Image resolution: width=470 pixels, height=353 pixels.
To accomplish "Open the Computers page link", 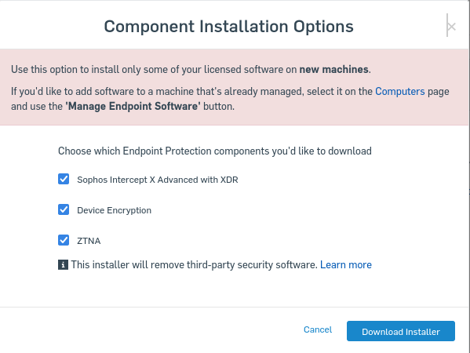I will (400, 91).
